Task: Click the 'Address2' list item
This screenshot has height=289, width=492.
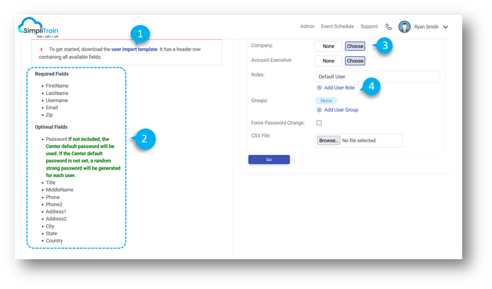Action: (56, 218)
